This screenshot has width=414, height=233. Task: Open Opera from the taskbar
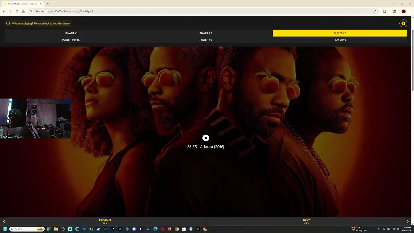(x=162, y=229)
